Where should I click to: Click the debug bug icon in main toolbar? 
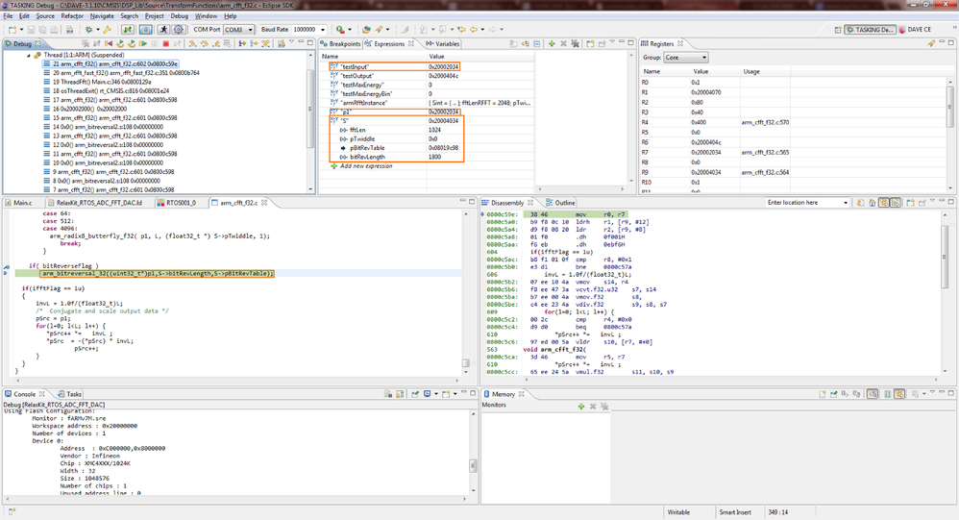pos(88,30)
